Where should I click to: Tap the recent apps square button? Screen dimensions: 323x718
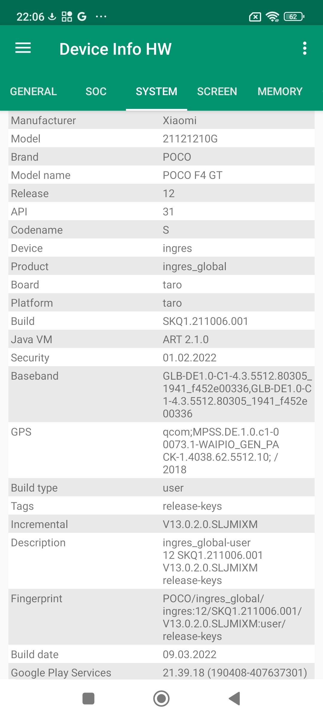(89, 699)
